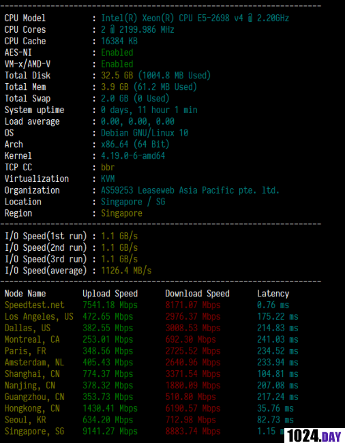Click the AES-NI Enabled status
Screen dimensions: 345x443
117,52
